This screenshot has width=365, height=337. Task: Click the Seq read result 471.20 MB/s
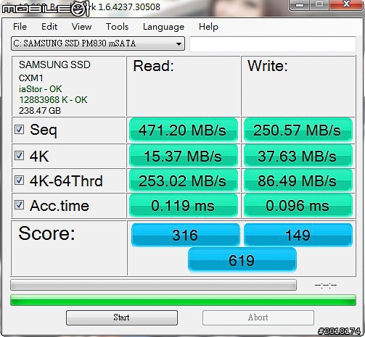coord(183,130)
